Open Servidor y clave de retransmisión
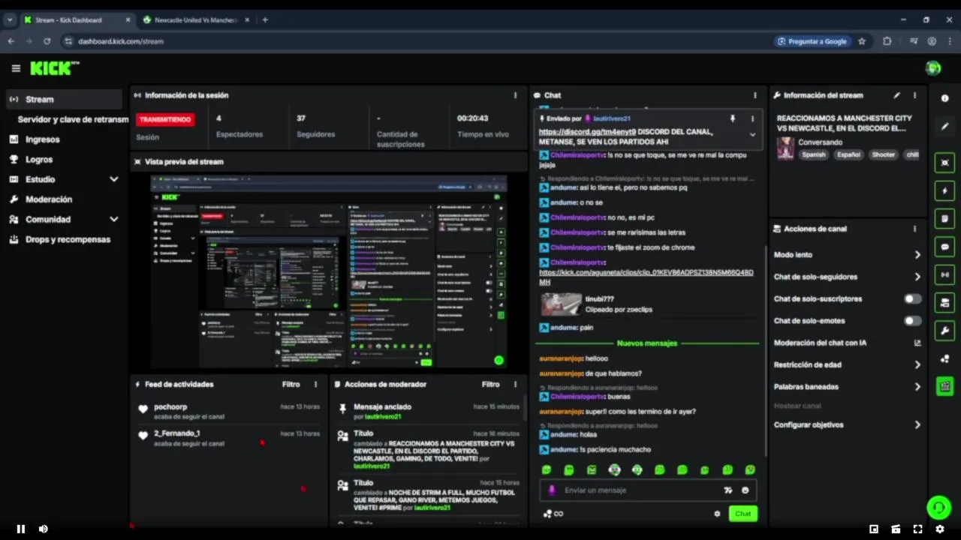This screenshot has height=540, width=961. (x=73, y=119)
